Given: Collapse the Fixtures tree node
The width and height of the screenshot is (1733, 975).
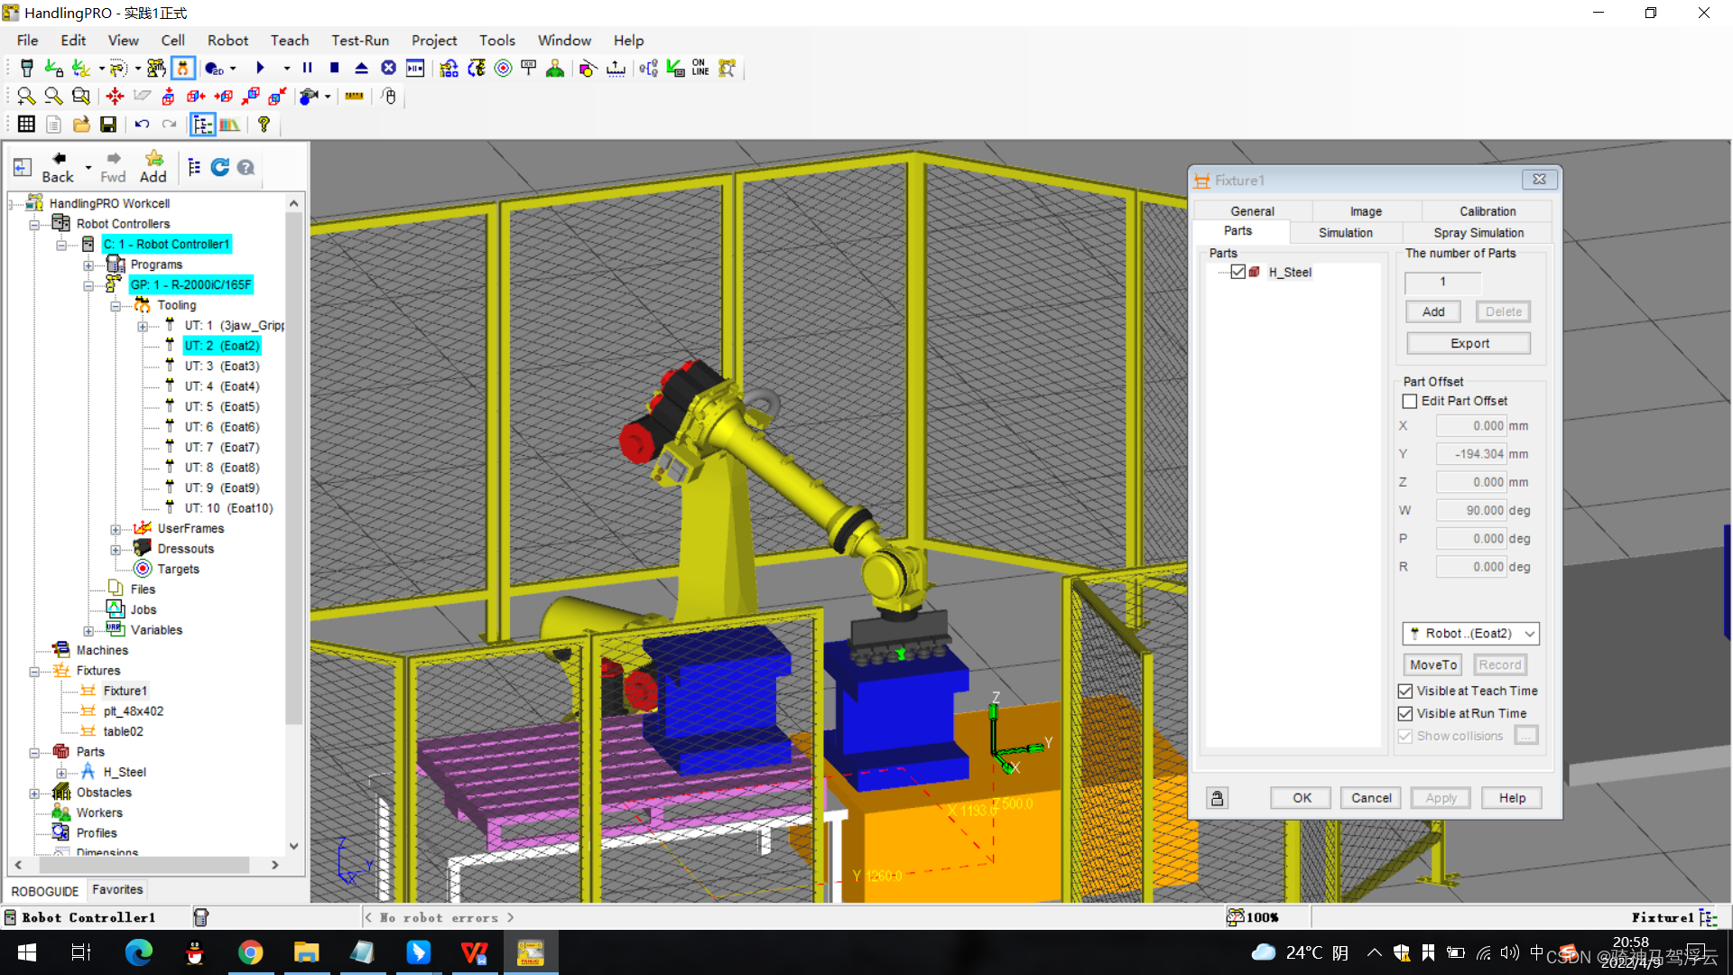Looking at the screenshot, I should 34,672.
